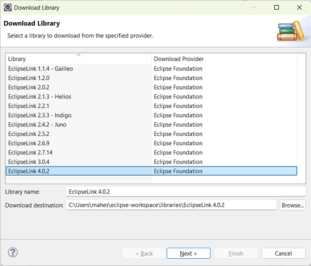Screen dimensions: 311x266
Task: Open the Browse... folder chooser
Action: (292, 205)
